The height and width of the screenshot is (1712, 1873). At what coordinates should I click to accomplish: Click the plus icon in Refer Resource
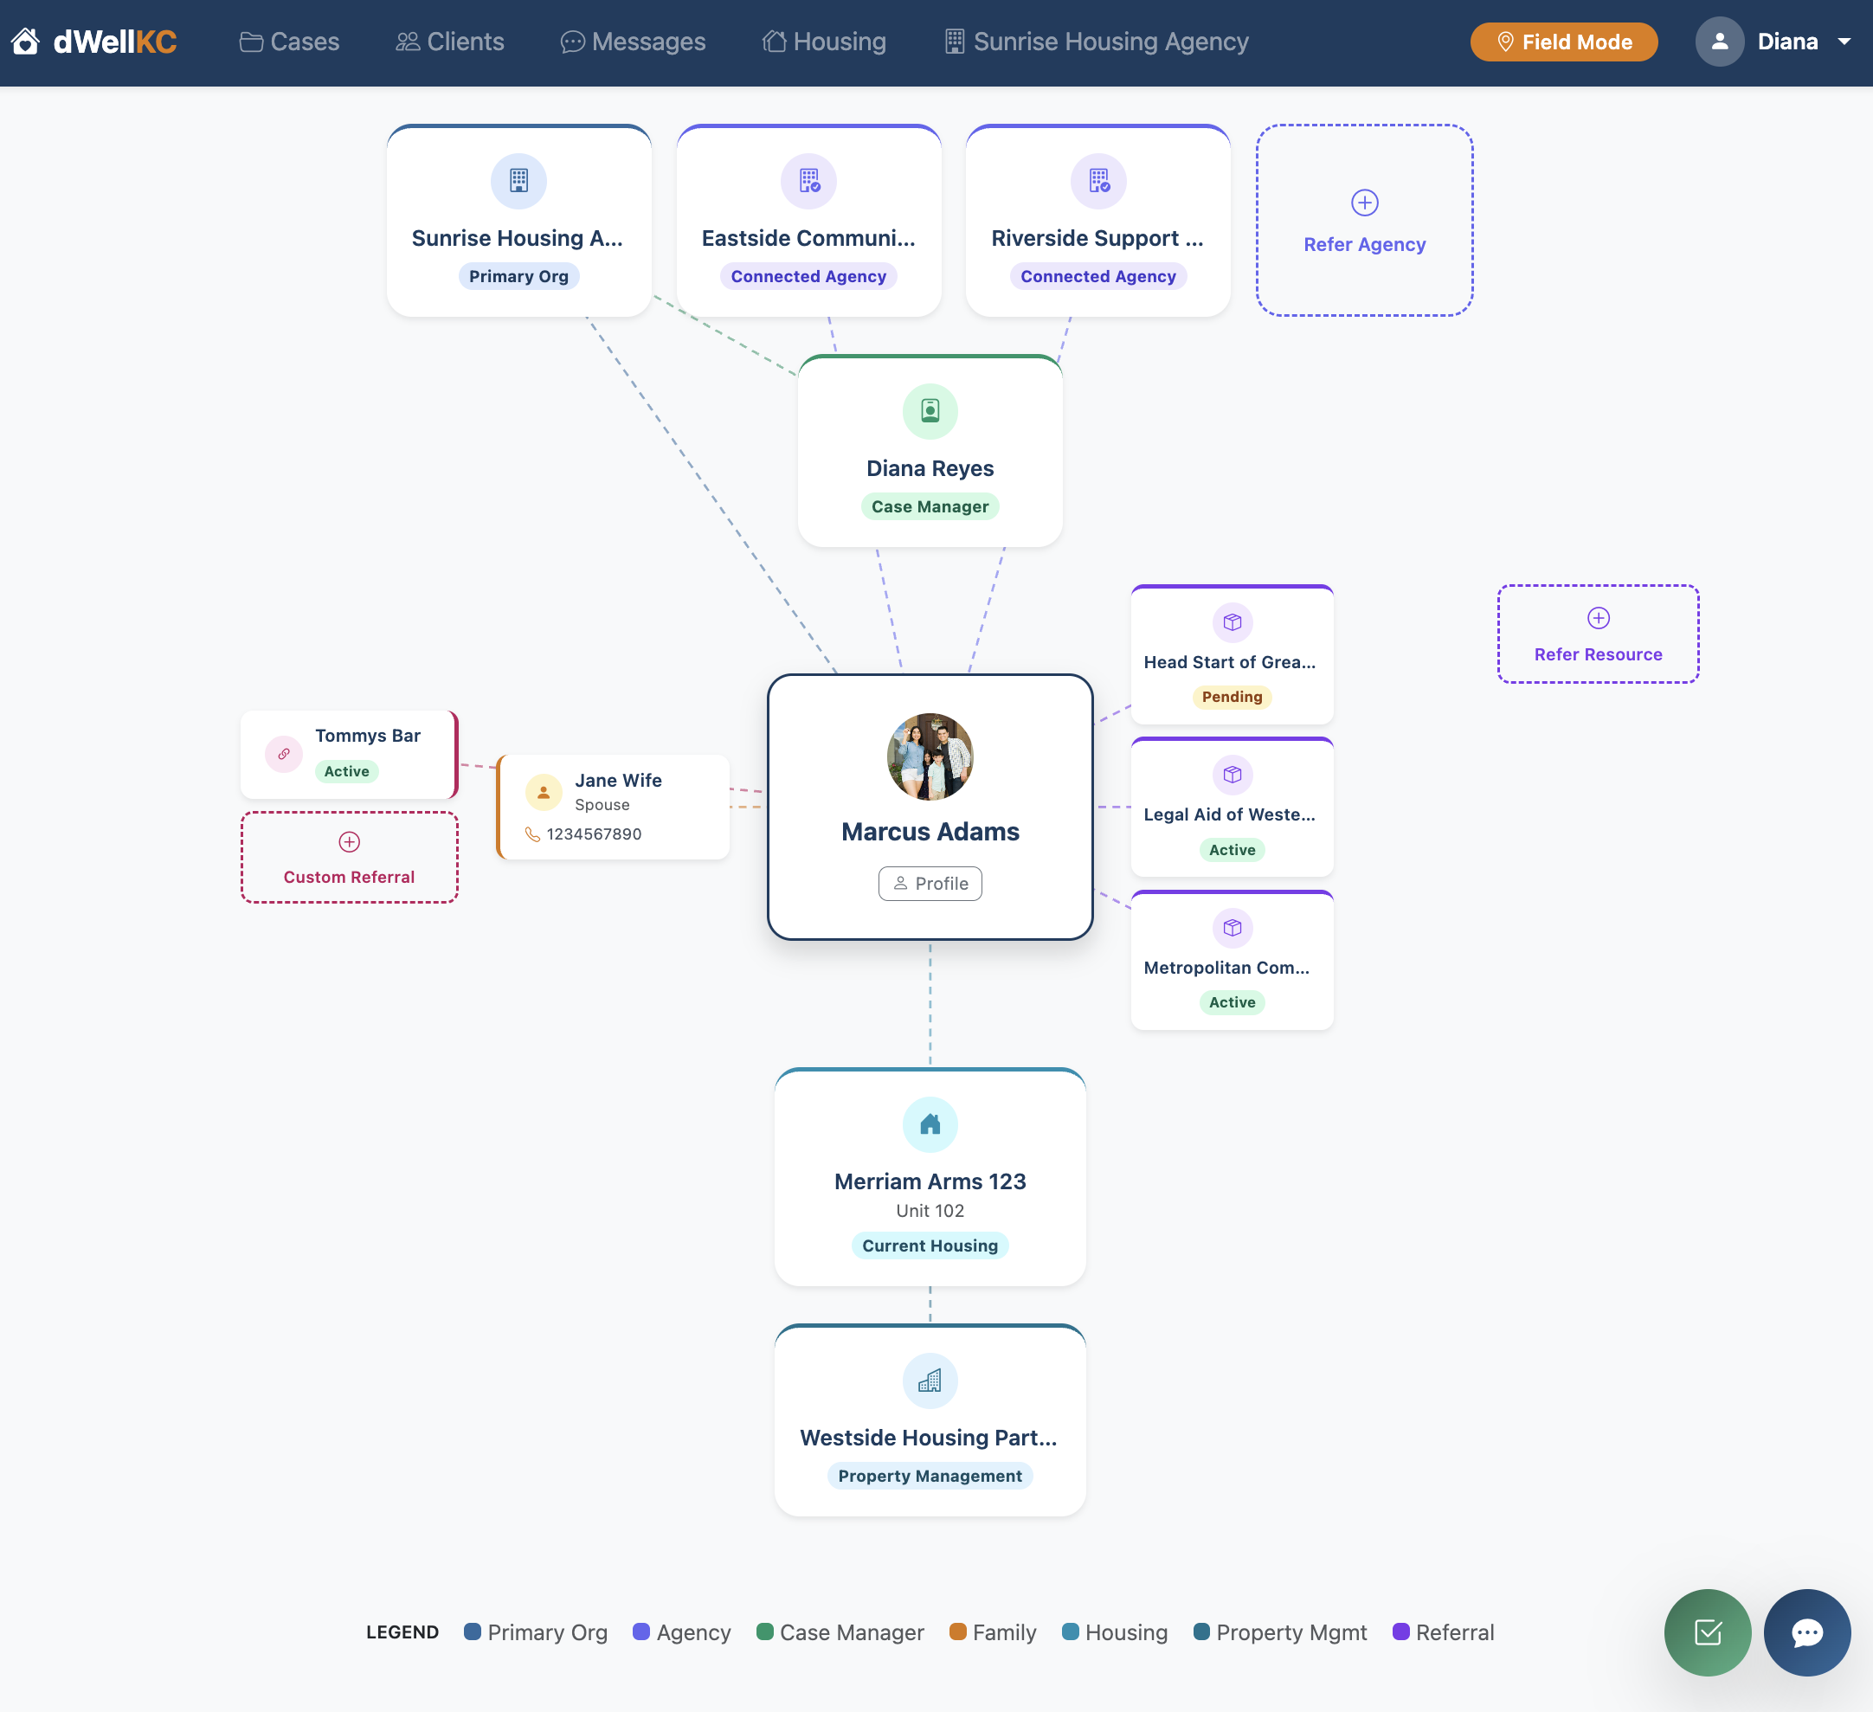coord(1598,618)
